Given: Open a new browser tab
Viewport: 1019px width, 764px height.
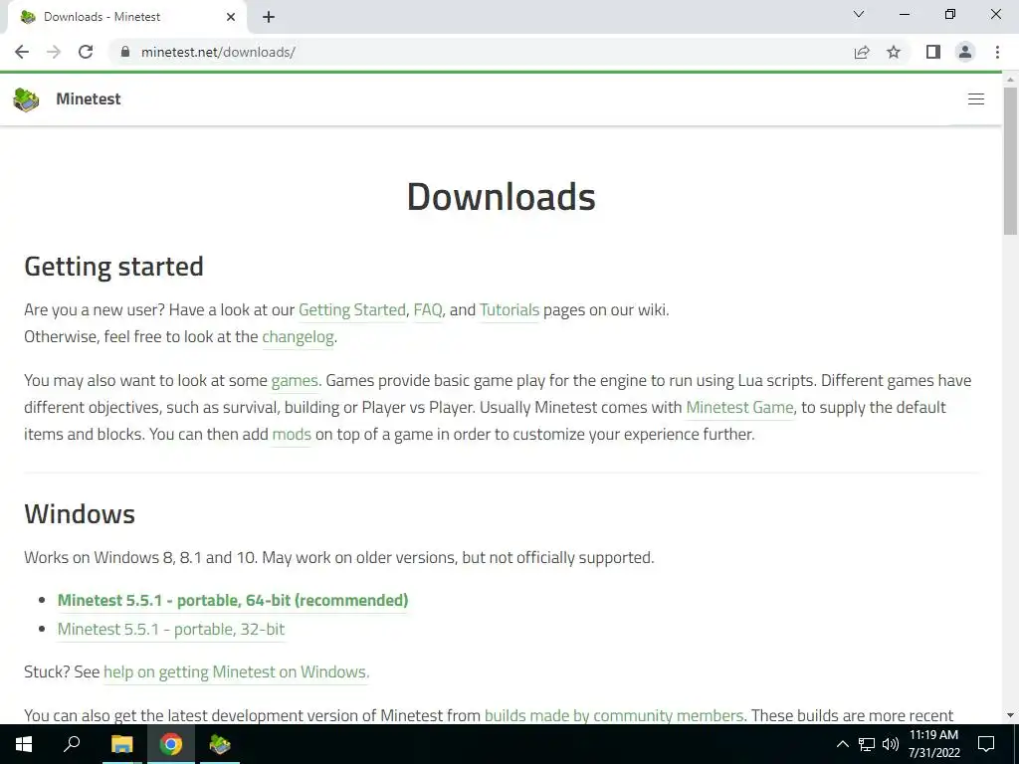Looking at the screenshot, I should pyautogui.click(x=269, y=17).
